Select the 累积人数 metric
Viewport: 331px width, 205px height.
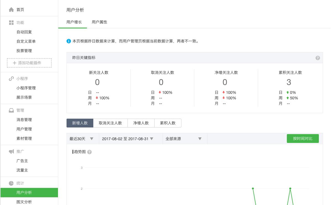point(168,123)
